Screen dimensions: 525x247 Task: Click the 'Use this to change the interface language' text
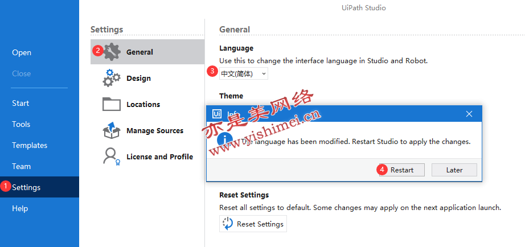click(323, 61)
